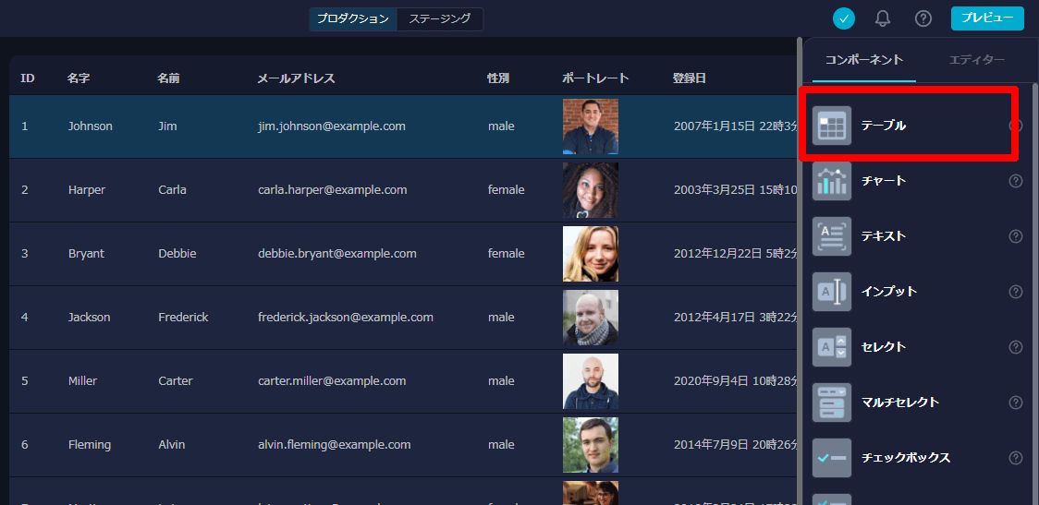1039x505 pixels.
Task: Click the 性別 column header
Action: click(498, 78)
